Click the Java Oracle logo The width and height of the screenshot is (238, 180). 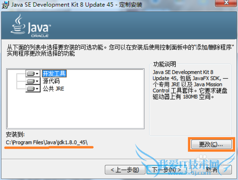(x=30, y=26)
